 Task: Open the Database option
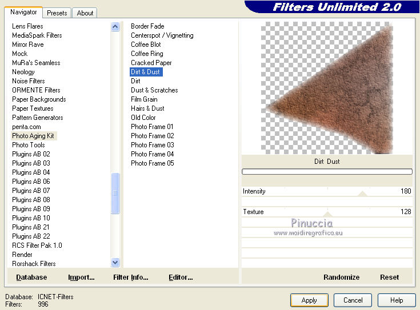pos(31,277)
